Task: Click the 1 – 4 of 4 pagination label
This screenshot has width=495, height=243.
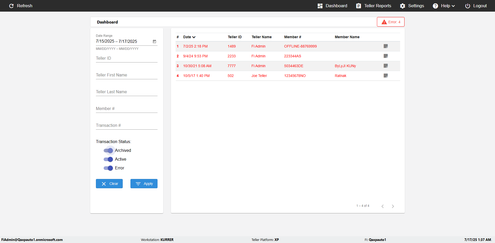Action: [x=363, y=206]
